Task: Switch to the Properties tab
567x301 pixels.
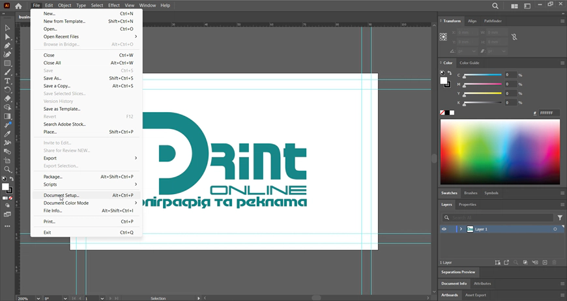Action: (x=467, y=205)
